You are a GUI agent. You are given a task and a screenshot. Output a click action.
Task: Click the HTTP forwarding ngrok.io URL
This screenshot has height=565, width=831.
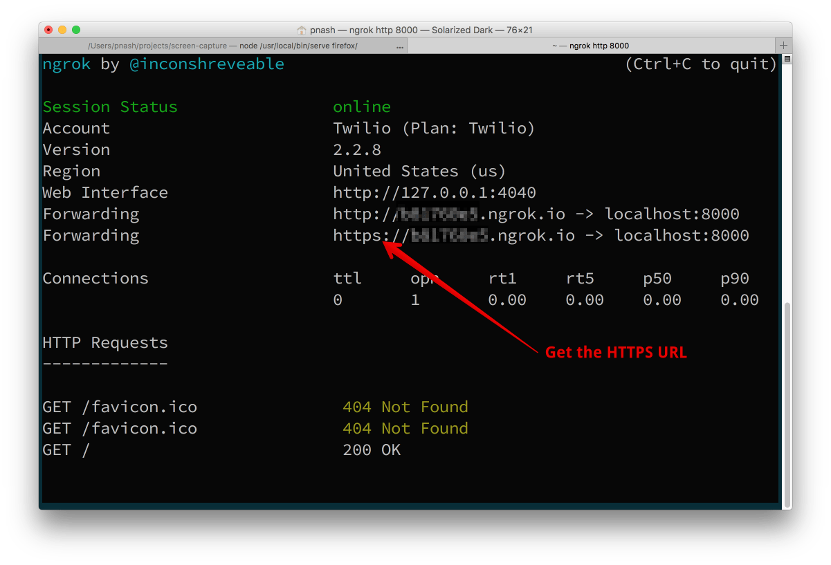pos(448,214)
